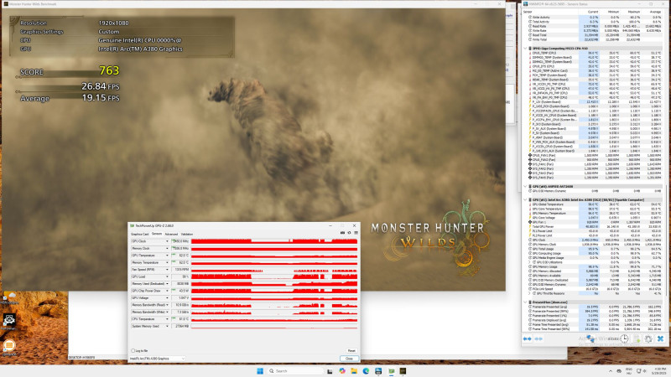The height and width of the screenshot is (377, 671).
Task: Open HWiNFO sensor settings gear
Action: [648, 338]
